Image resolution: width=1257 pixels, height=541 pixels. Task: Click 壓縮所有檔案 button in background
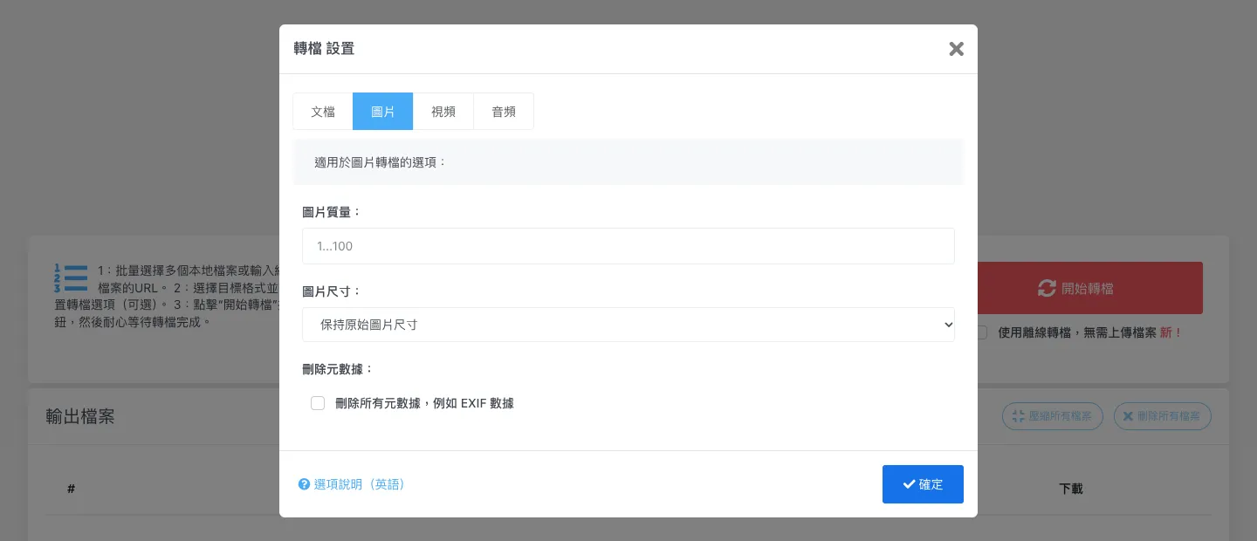coord(1053,416)
